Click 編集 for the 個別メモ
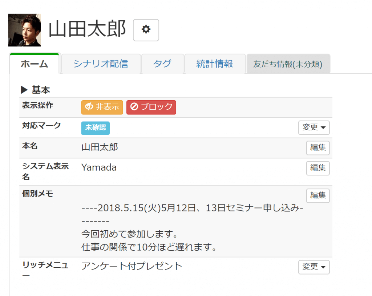 click(x=318, y=195)
